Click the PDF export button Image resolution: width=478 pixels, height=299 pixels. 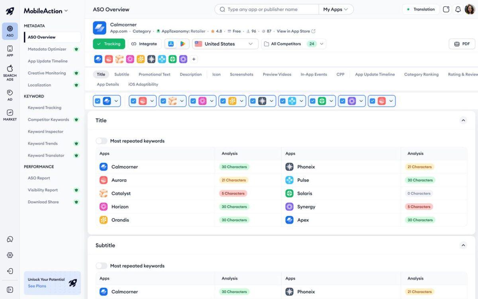(x=462, y=44)
